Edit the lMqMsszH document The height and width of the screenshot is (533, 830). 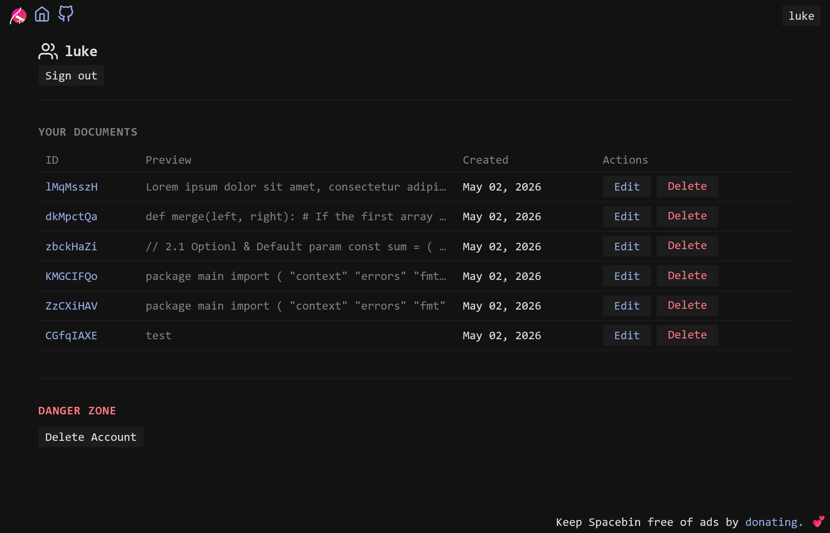tap(627, 187)
